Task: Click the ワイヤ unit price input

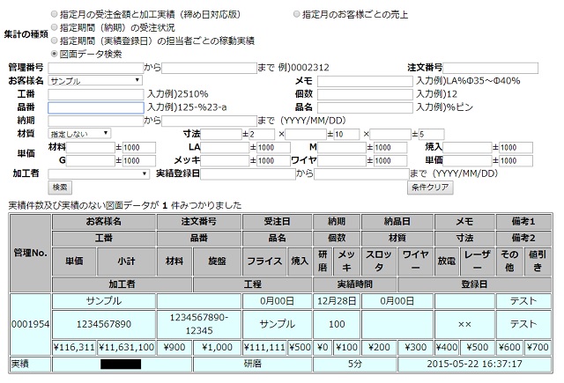Action: (342, 160)
